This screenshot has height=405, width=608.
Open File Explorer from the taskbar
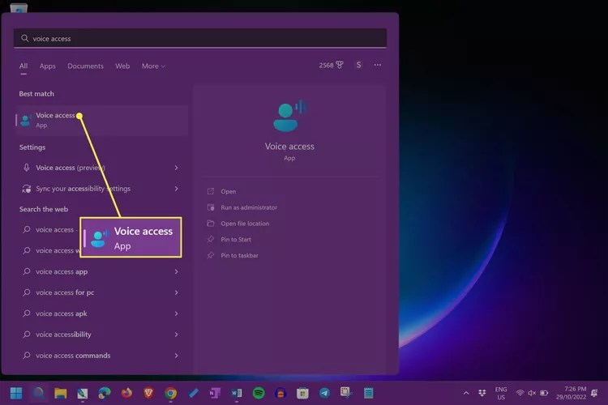pos(61,393)
